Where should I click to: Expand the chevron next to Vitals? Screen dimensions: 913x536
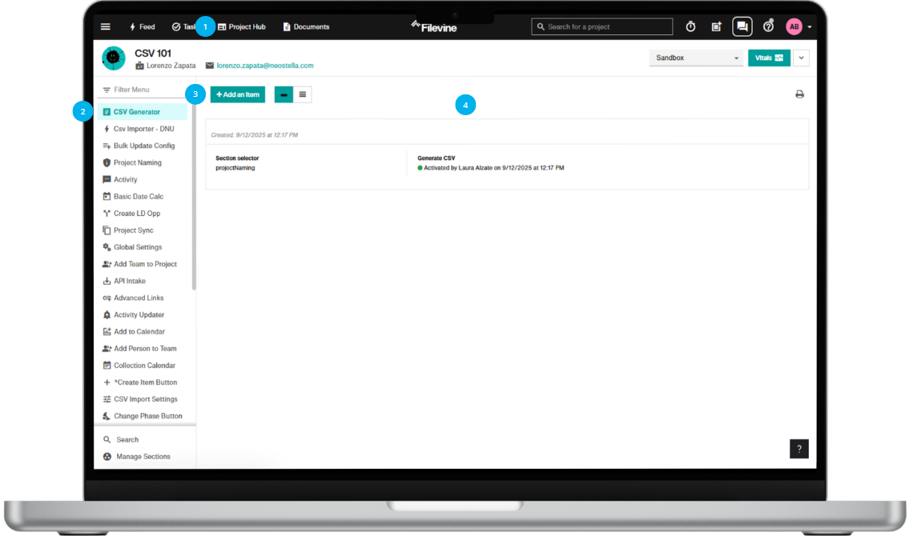point(801,58)
